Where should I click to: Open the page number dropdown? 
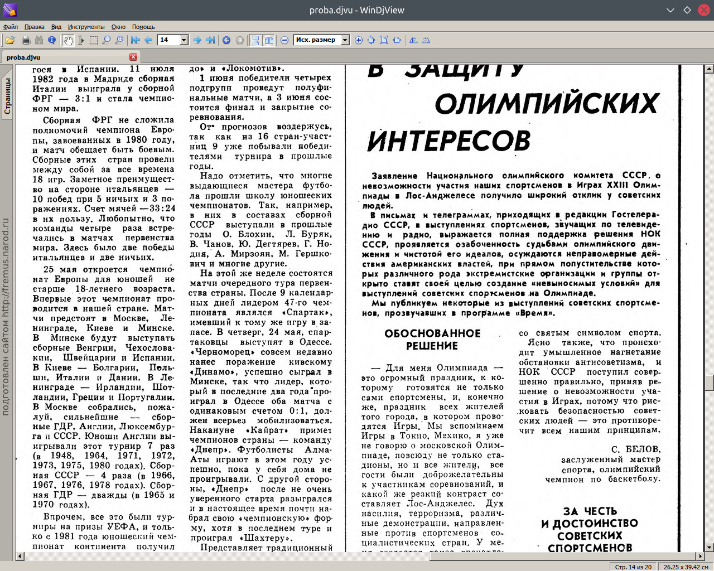[x=184, y=40]
